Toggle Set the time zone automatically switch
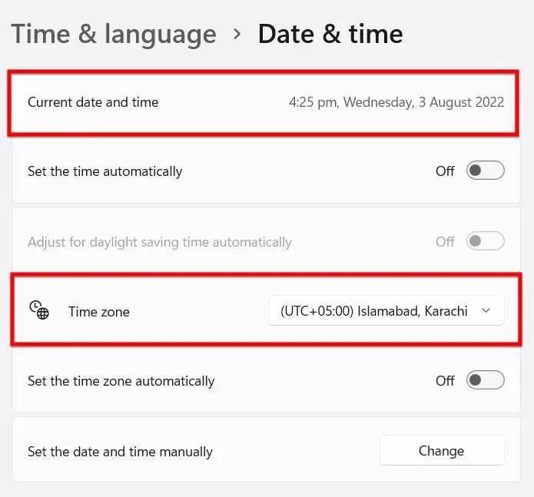The image size is (534, 497). click(x=486, y=380)
